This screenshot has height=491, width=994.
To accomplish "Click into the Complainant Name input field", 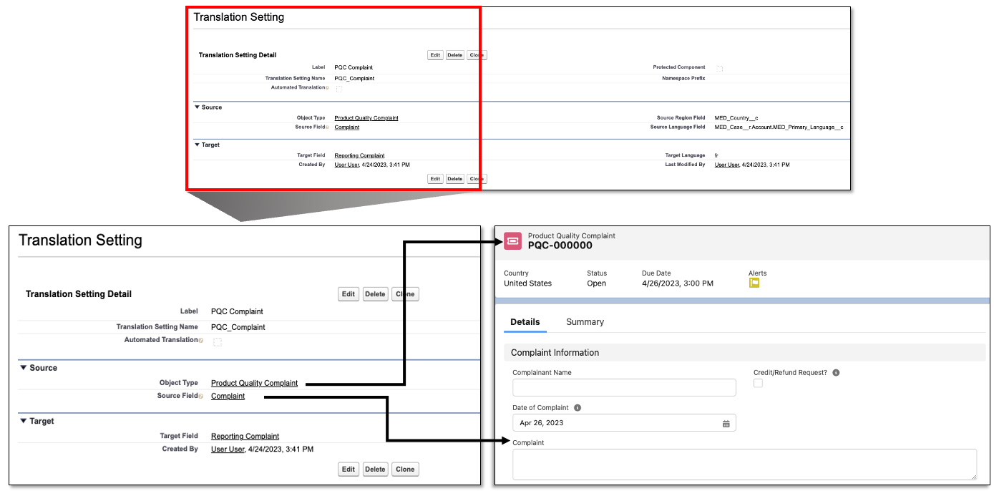I will [x=624, y=388].
